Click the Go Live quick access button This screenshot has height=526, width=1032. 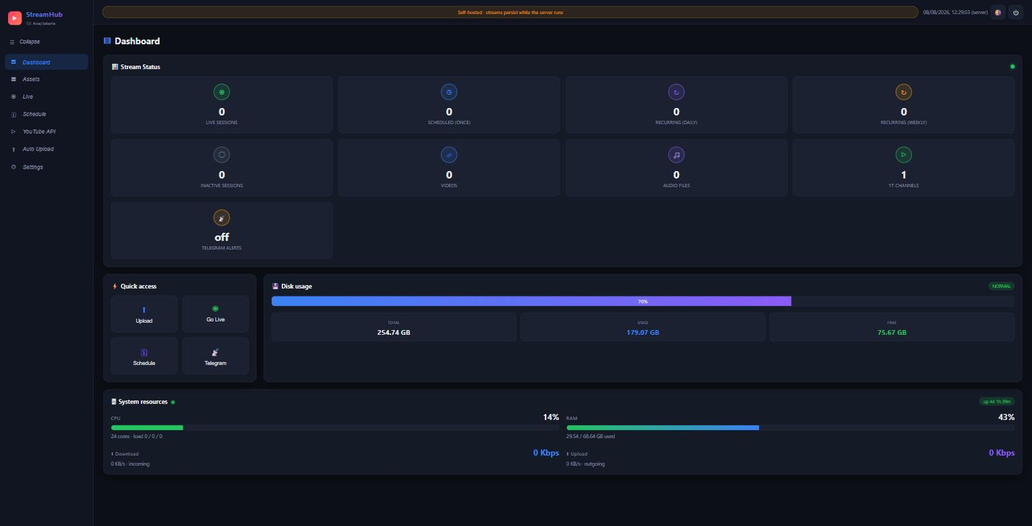[x=215, y=314]
